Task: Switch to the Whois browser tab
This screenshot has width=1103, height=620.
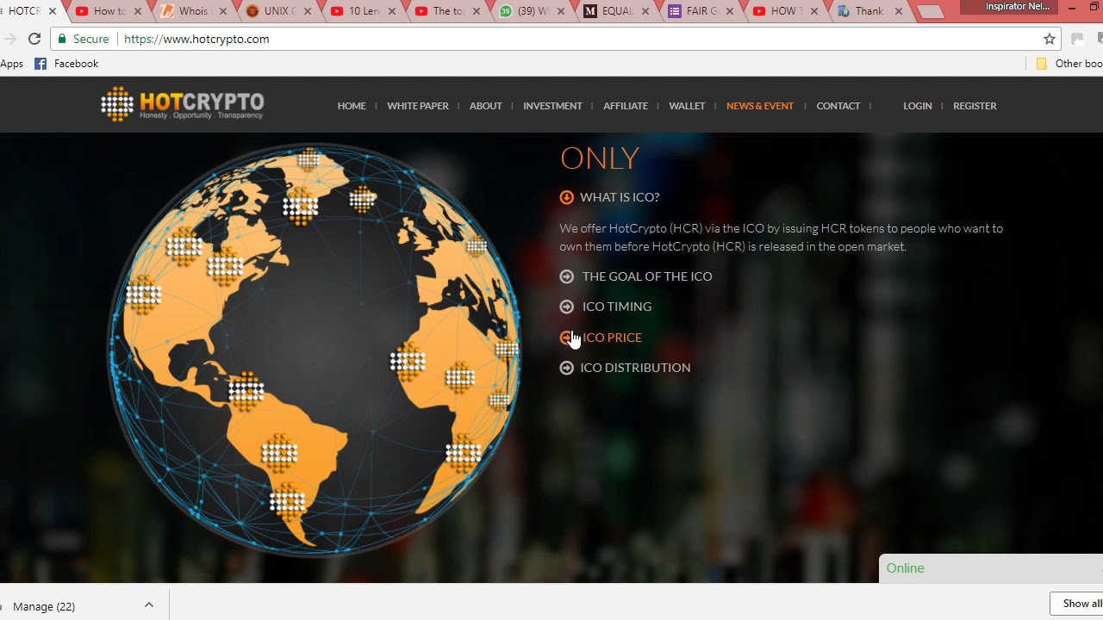Action: click(192, 11)
